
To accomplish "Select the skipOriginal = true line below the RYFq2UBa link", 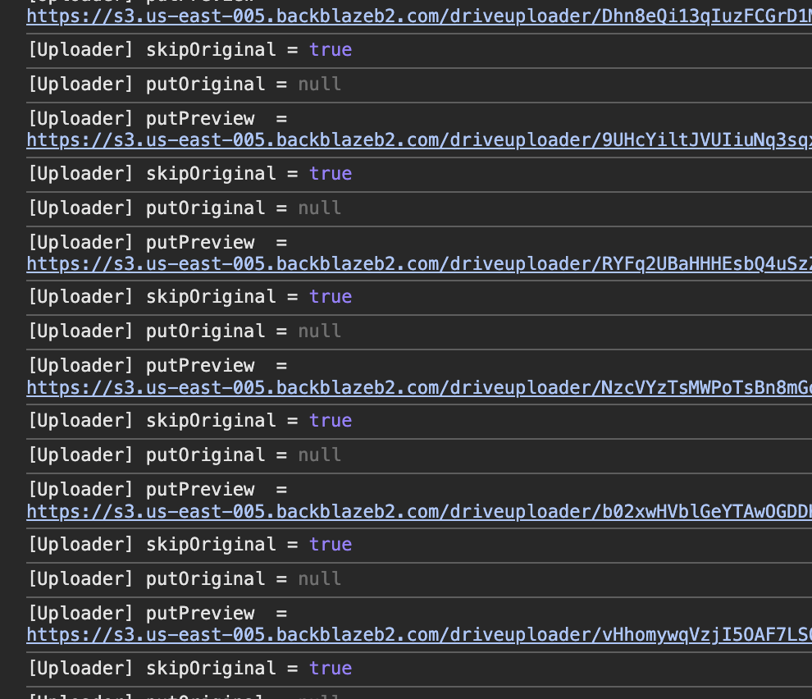I will click(190, 297).
